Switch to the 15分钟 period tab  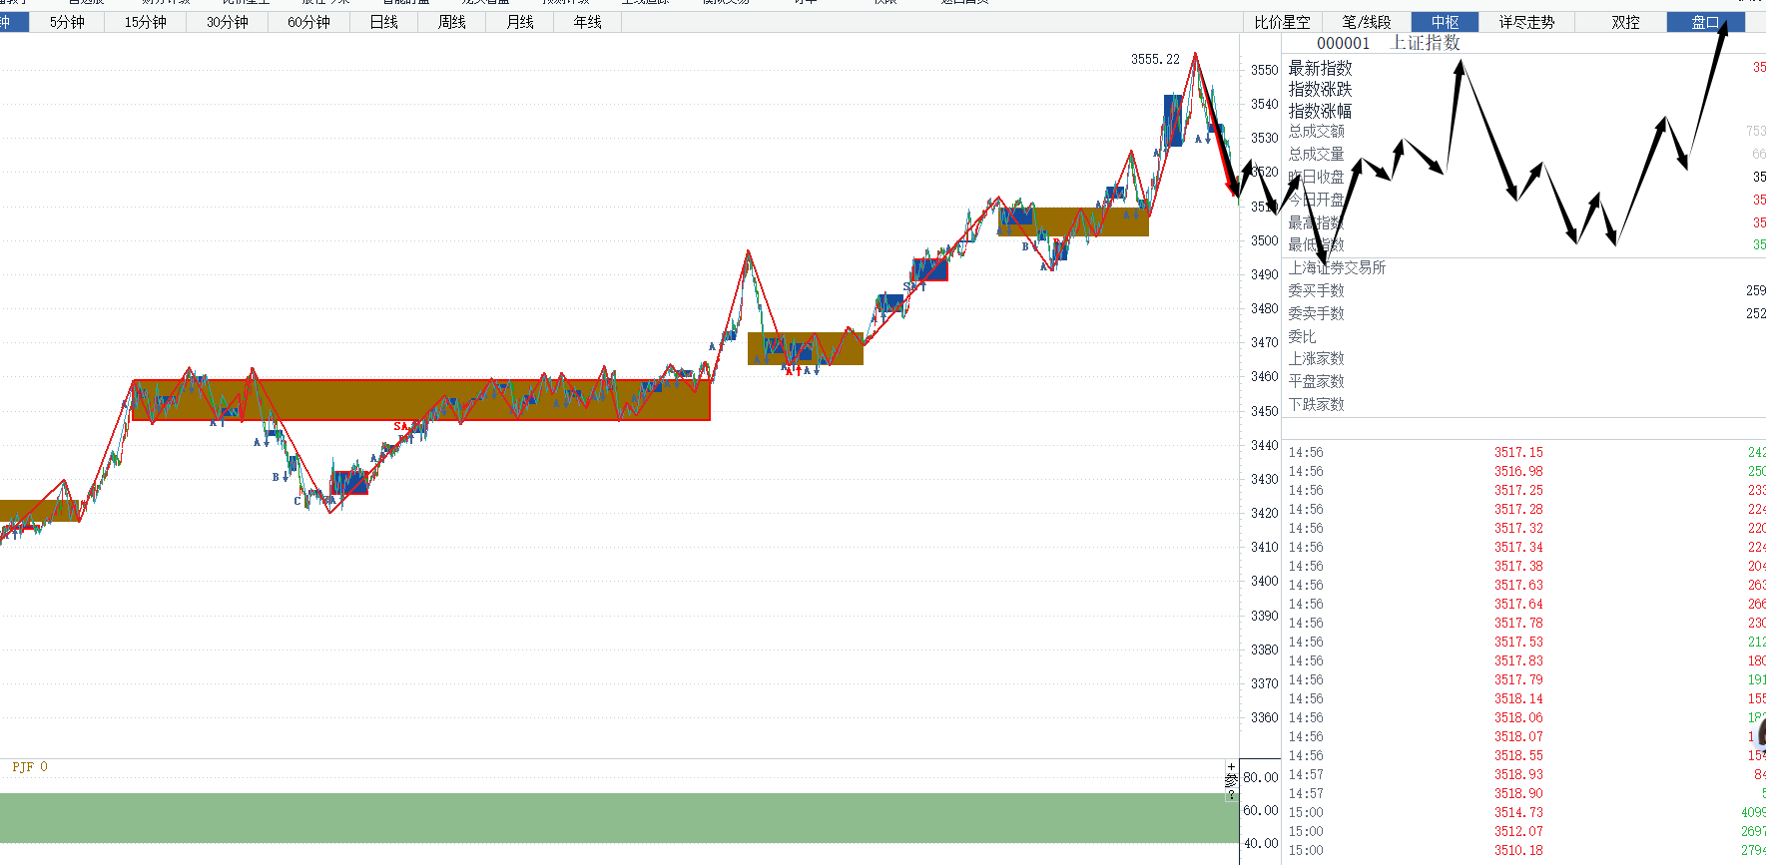tap(145, 22)
